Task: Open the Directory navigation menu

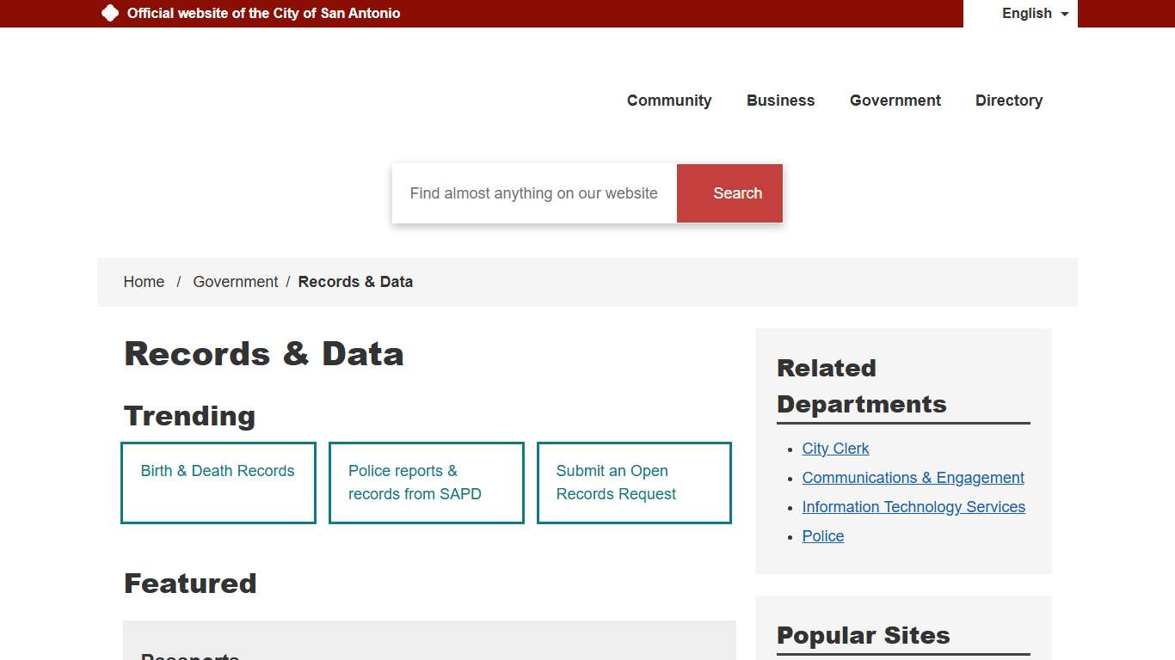Action: (1008, 101)
